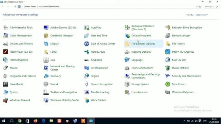Open the Date and Time icon
Screen dimensions: 221x124
pos(87,36)
